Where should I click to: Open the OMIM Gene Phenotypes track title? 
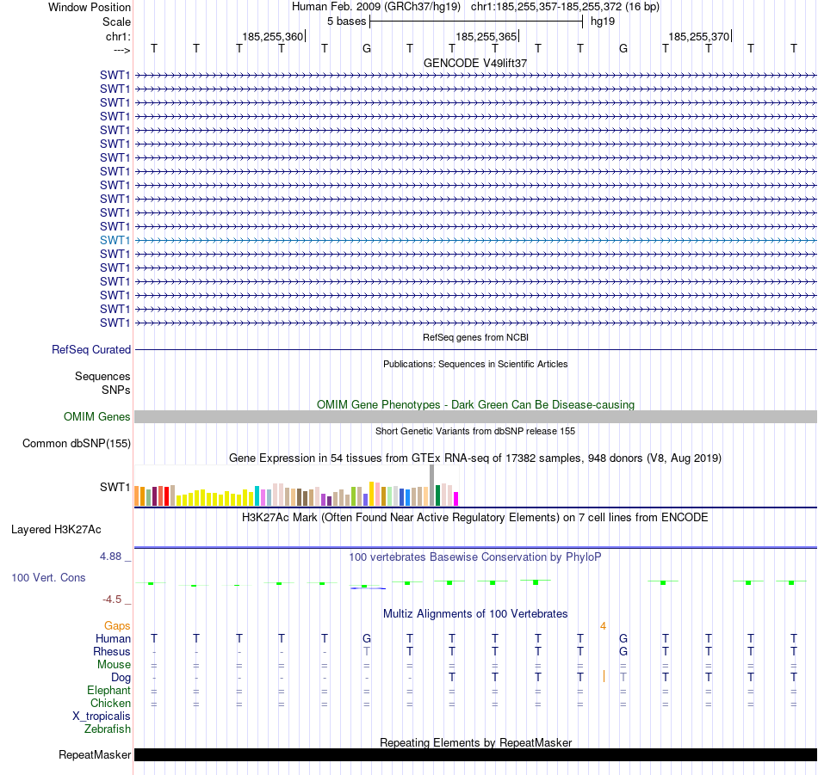click(x=475, y=404)
